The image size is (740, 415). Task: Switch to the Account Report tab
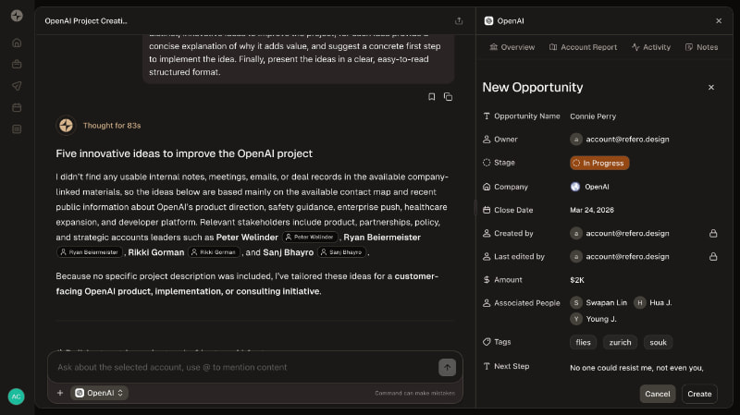(583, 47)
